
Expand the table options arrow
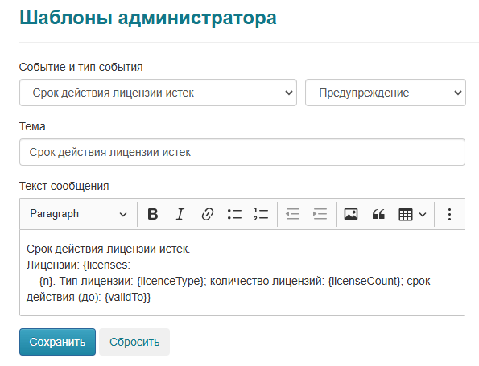tap(423, 214)
